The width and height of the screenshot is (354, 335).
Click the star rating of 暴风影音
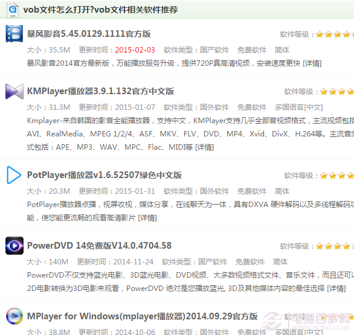tap(335, 34)
